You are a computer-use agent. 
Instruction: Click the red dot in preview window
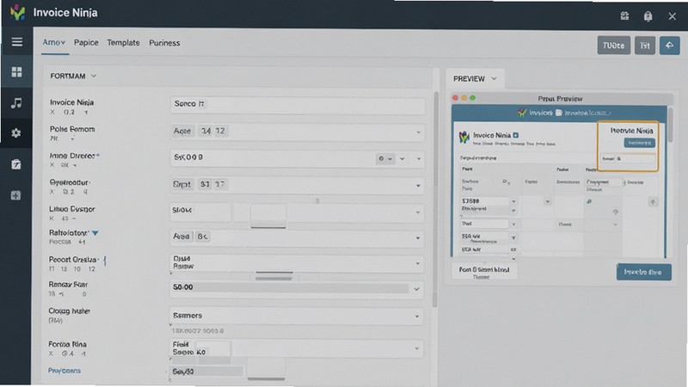coord(456,98)
